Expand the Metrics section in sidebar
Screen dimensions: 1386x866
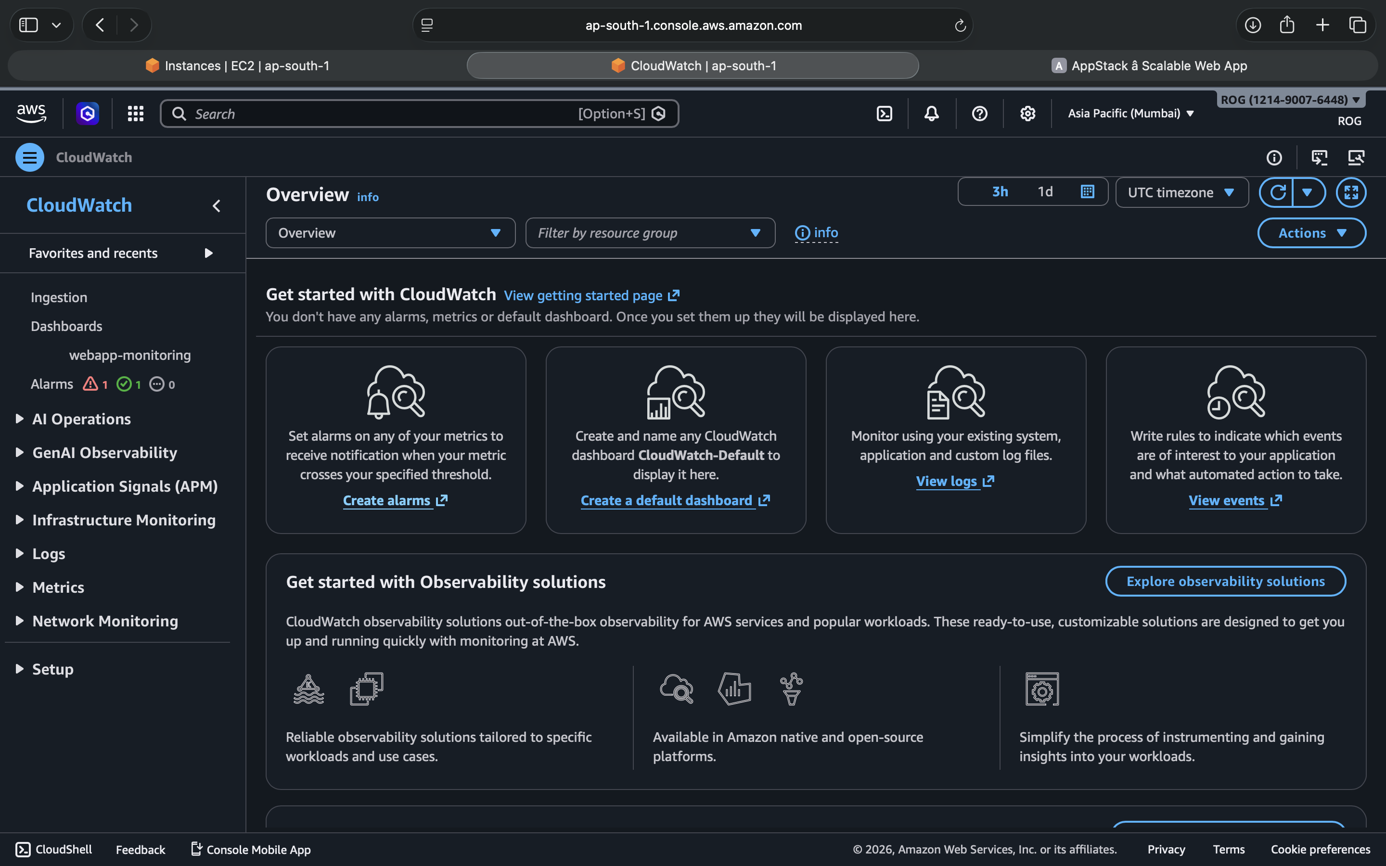[x=58, y=587]
